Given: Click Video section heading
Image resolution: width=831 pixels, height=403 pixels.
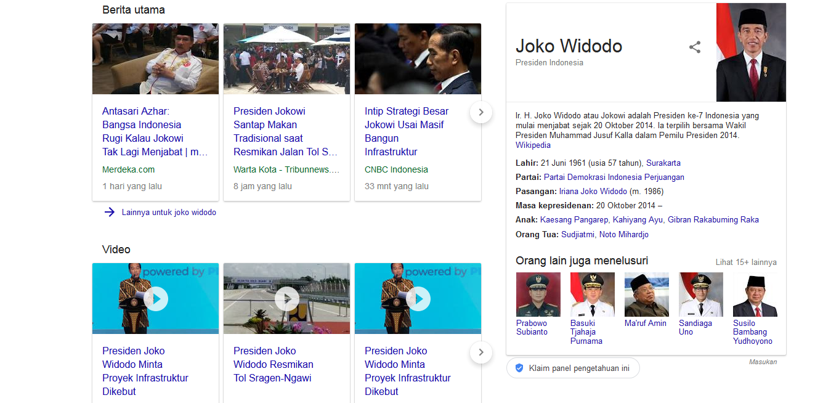Looking at the screenshot, I should click(x=116, y=250).
